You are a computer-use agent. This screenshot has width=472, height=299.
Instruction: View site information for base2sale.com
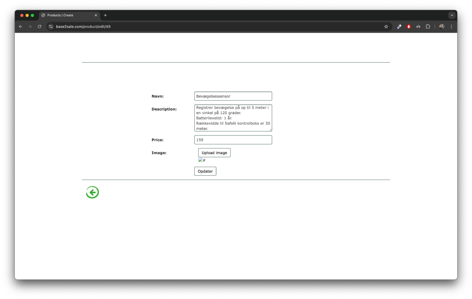click(51, 27)
